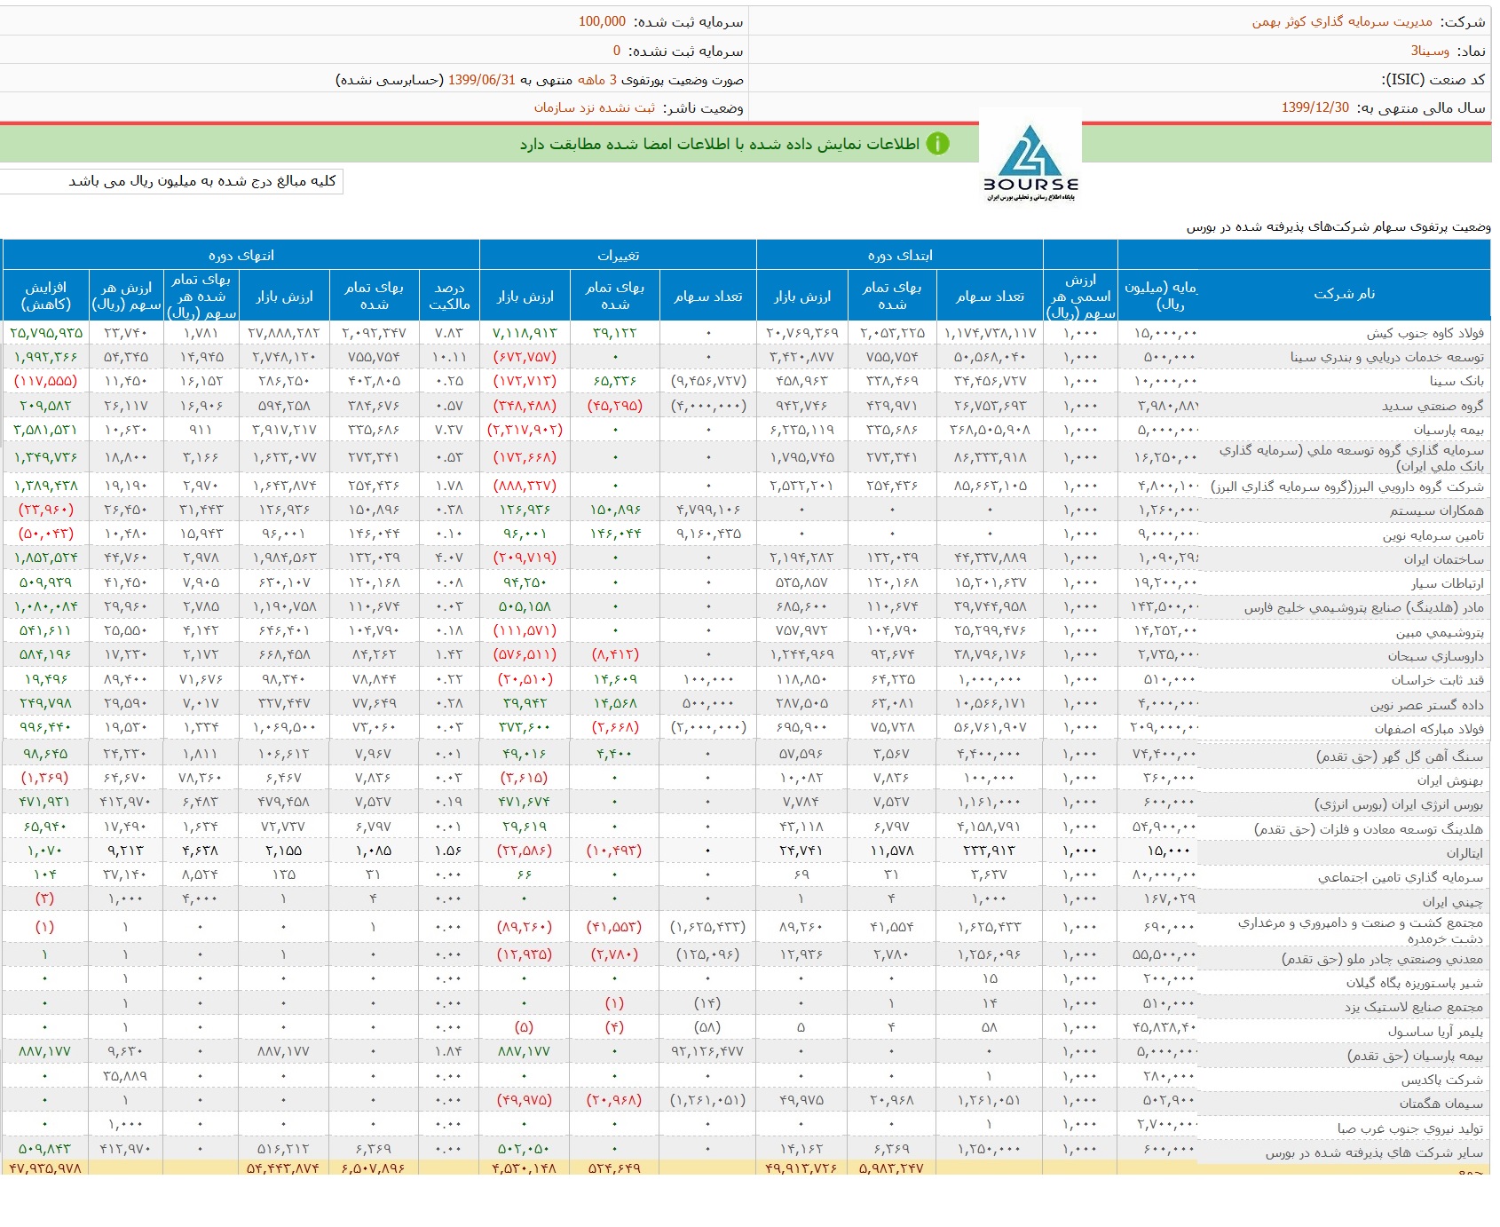Click the opening market value '۲۰,۷۶۹,۳۶۹'
Viewport: 1500px width, 1227px height.
point(802,333)
